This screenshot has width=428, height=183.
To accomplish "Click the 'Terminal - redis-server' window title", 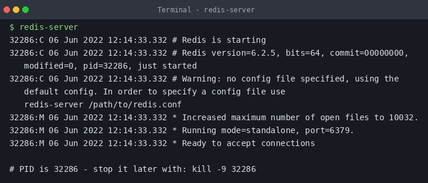I will (206, 10).
